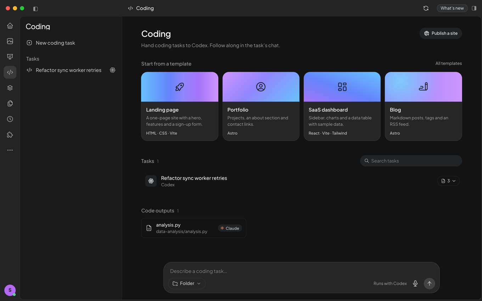Image resolution: width=482 pixels, height=301 pixels.
Task: Click the refresh icon in the title bar
Action: pos(426,8)
